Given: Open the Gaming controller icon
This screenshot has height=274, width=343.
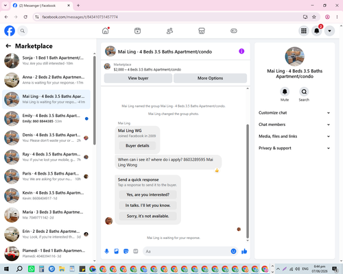Looking at the screenshot, I should point(234,31).
